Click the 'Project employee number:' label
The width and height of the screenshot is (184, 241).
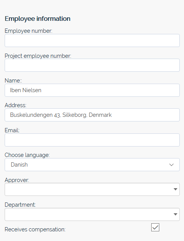coord(38,56)
